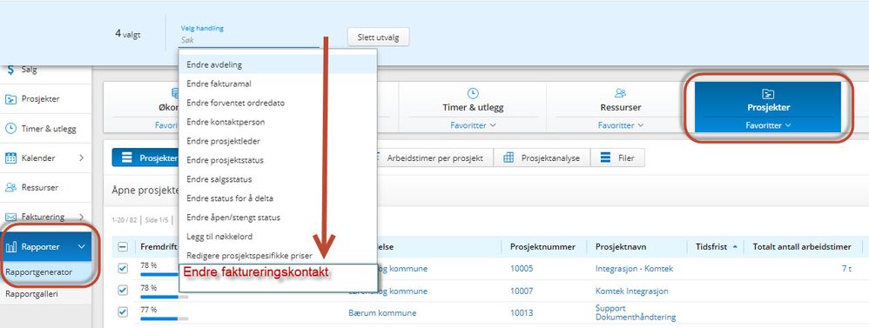This screenshot has width=869, height=328.
Task: Choose Redigere prosjektspesifikke priser
Action: point(278,256)
